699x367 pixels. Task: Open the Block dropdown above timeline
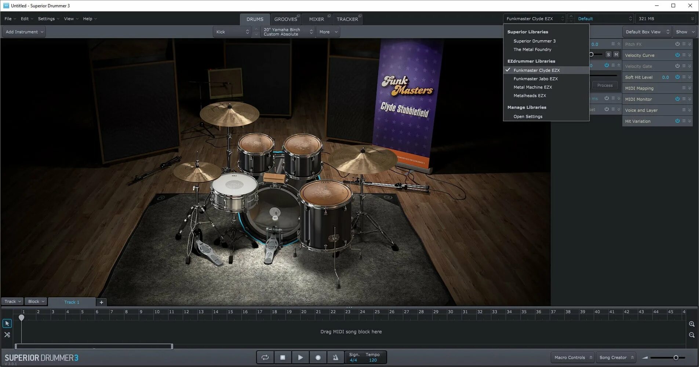click(x=36, y=301)
